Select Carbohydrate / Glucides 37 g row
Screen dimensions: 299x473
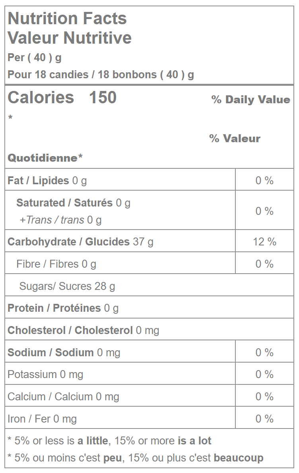(x=80, y=242)
